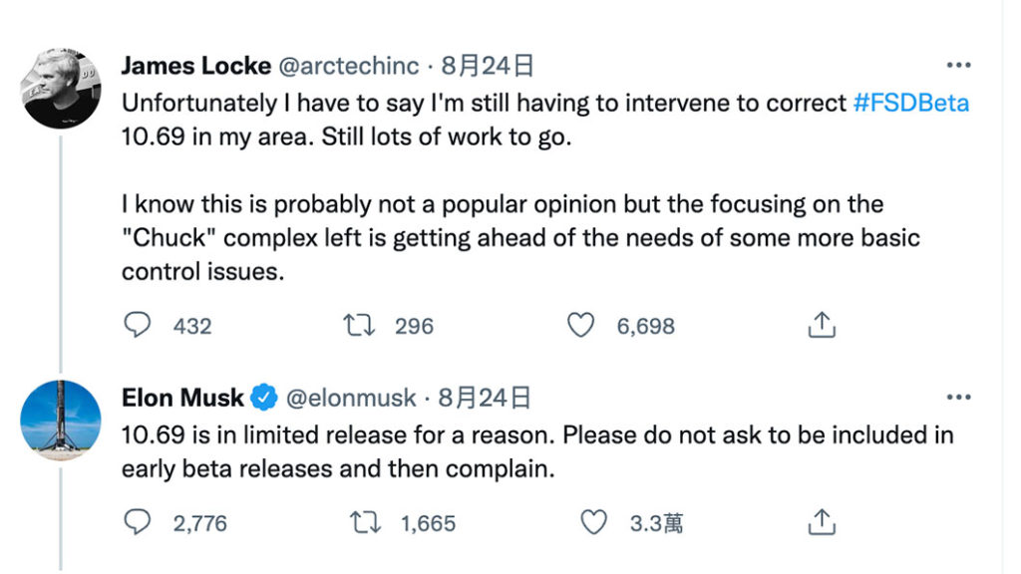Open the #FSDBeta hashtag
The height and width of the screenshot is (574, 1021).
pos(911,103)
